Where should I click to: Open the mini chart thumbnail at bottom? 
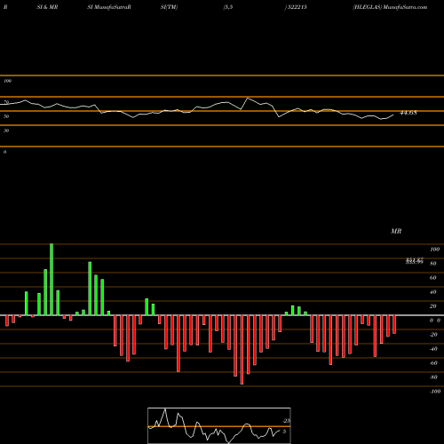(x=219, y=425)
